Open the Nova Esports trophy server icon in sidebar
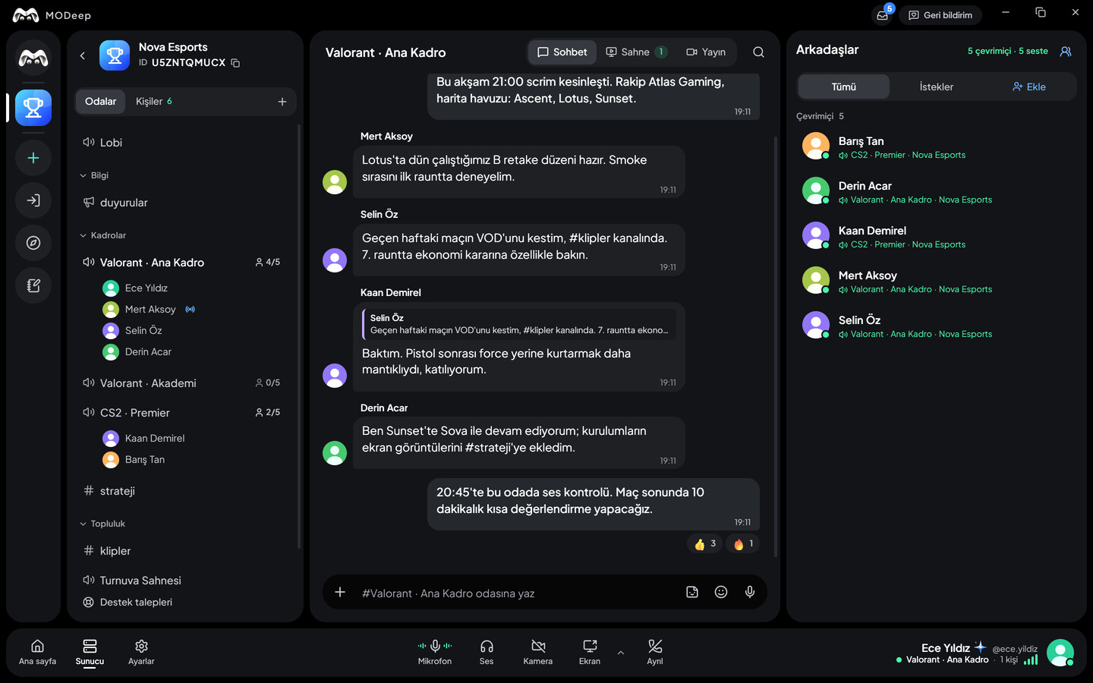Image resolution: width=1093 pixels, height=683 pixels. click(x=33, y=108)
